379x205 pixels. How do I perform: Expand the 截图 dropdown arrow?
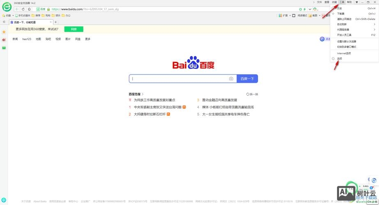tap(319, 16)
